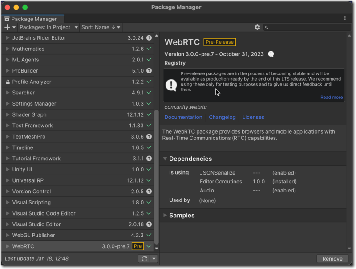Image resolution: width=356 pixels, height=269 pixels.
Task: Open the Package Manager settings gear
Action: [x=257, y=27]
